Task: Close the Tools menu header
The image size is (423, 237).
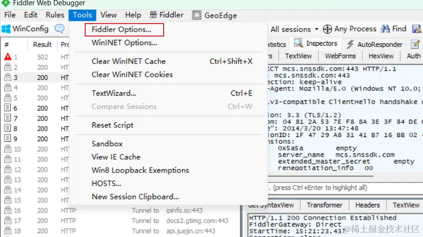Action: tap(82, 15)
